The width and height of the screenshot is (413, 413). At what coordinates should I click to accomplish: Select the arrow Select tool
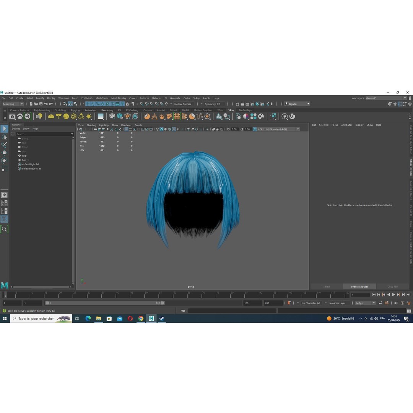(5, 129)
